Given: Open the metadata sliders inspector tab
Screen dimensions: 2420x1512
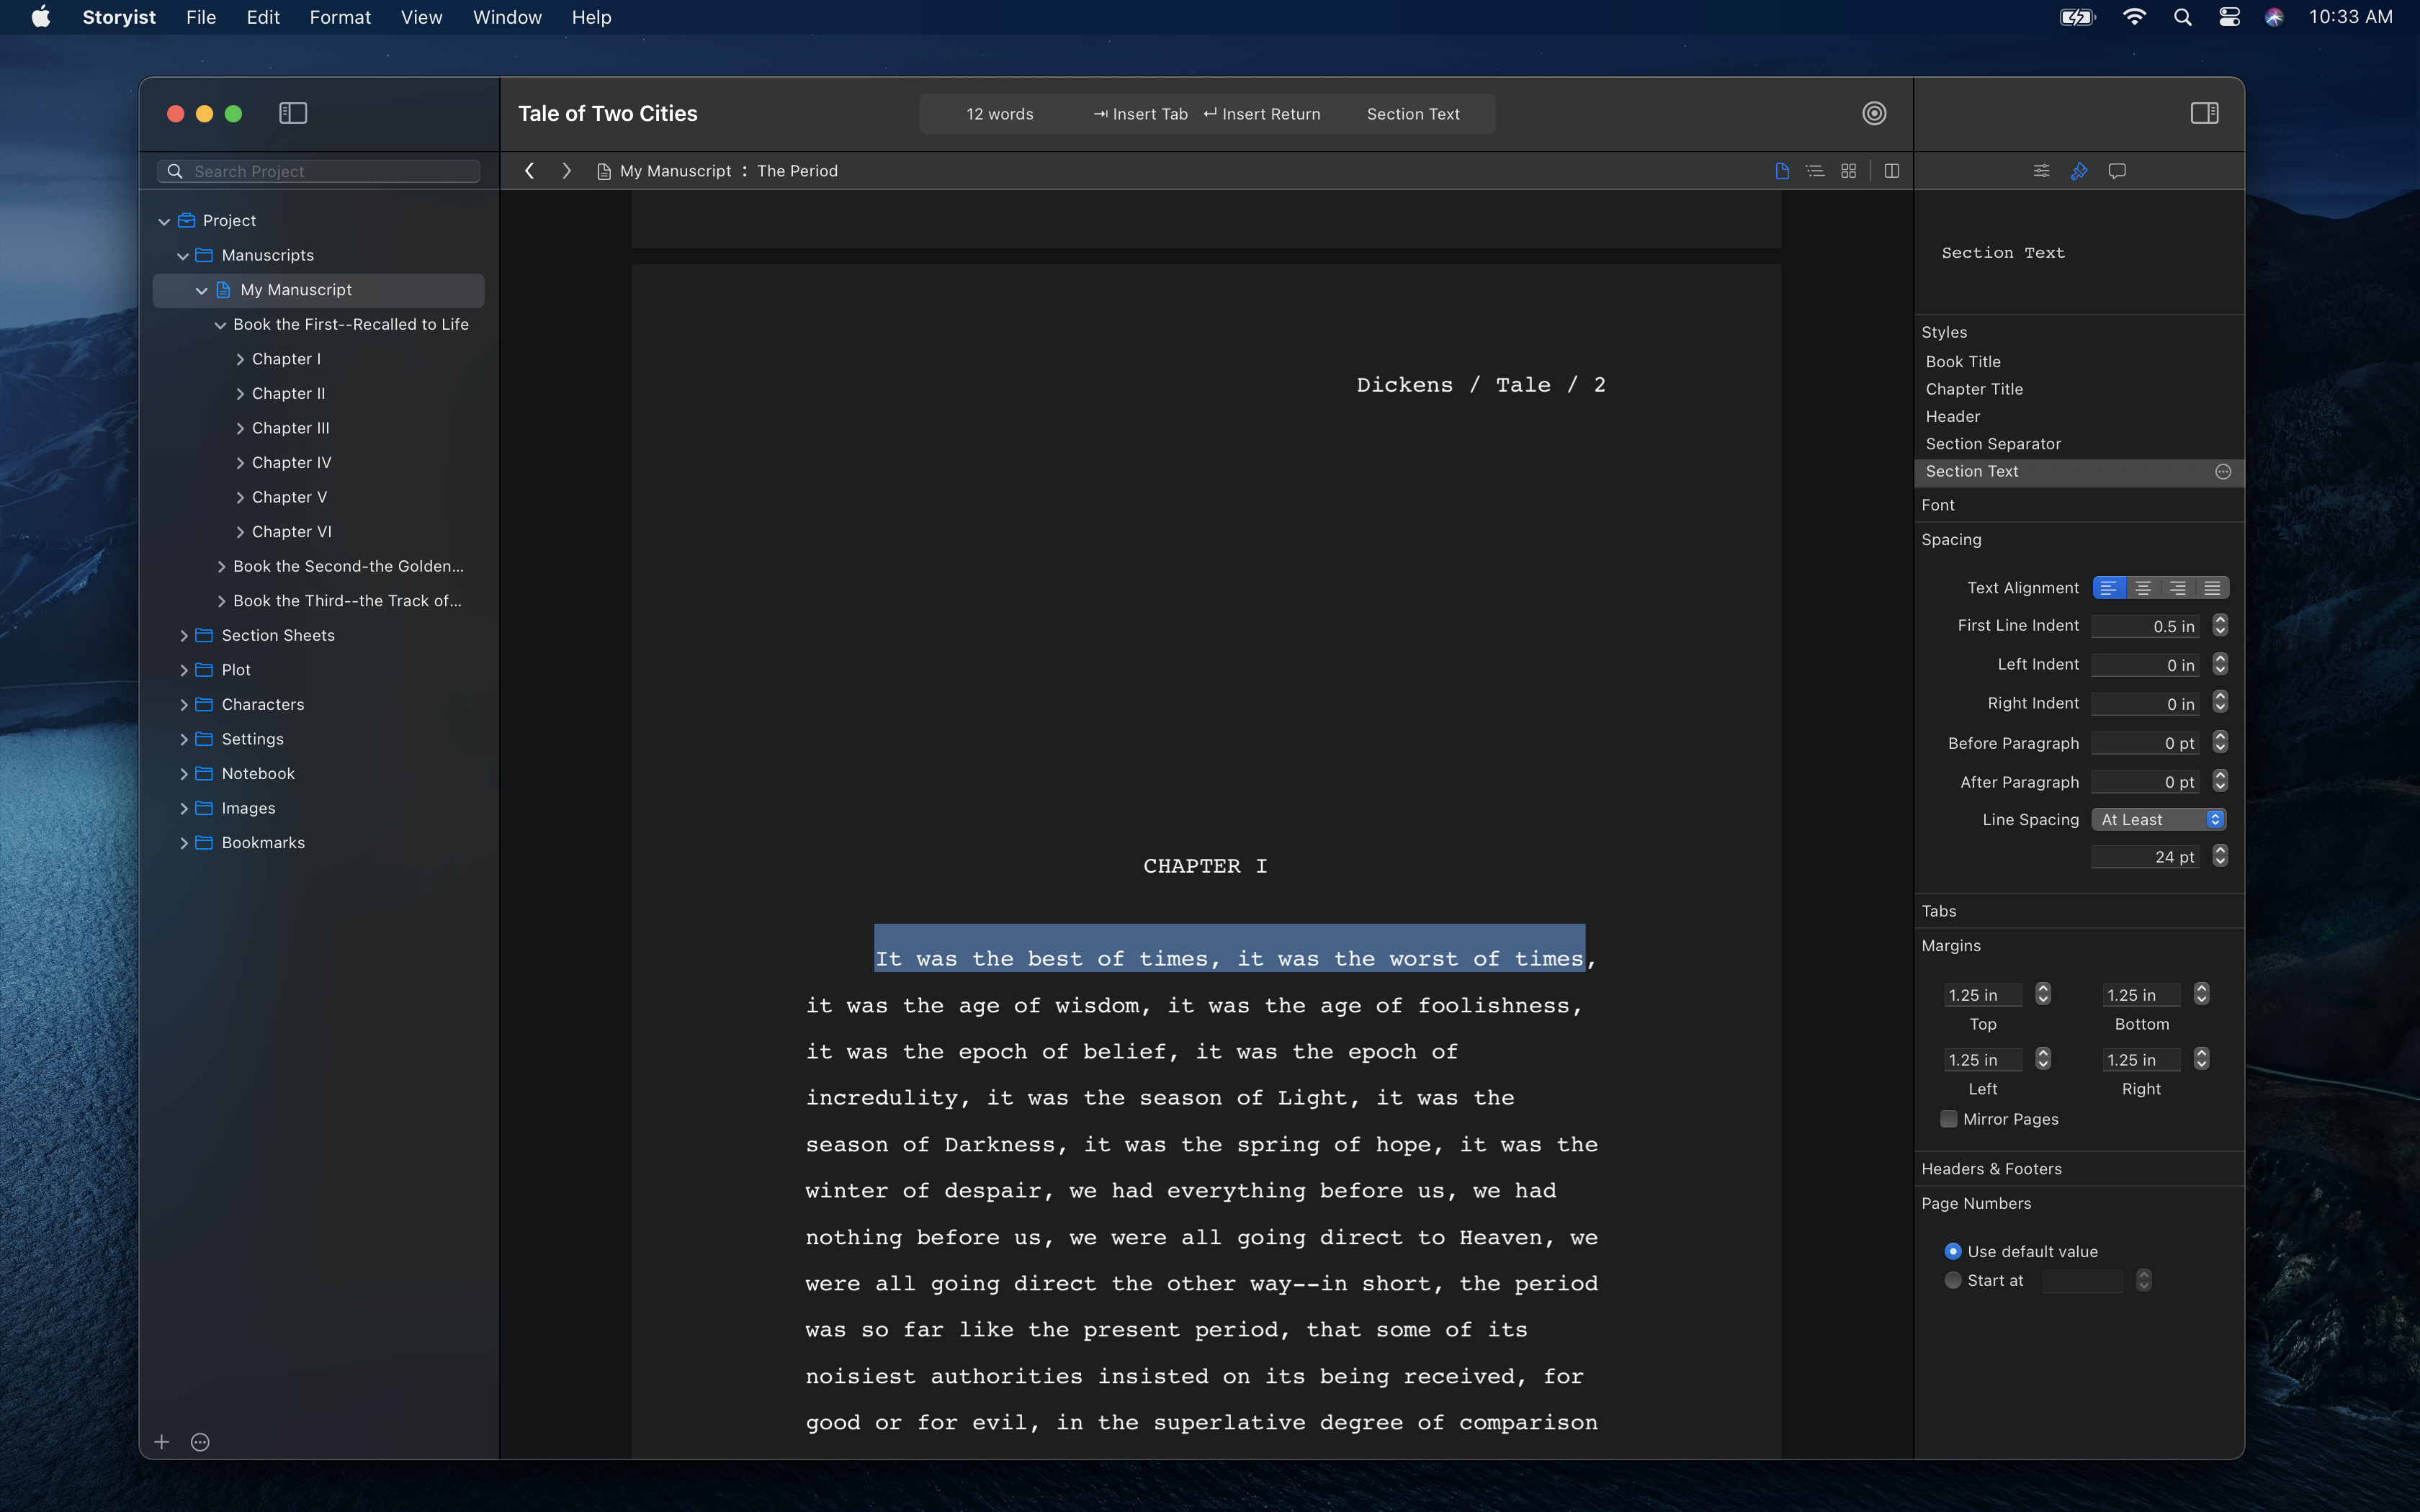Looking at the screenshot, I should point(2041,171).
